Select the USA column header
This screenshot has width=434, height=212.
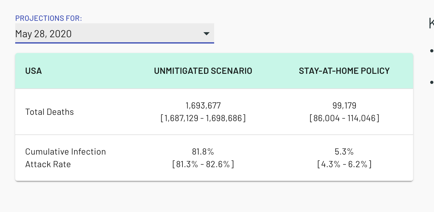(x=34, y=71)
